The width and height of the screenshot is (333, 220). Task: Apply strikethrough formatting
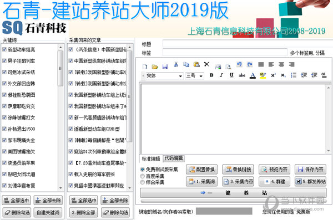click(242, 75)
